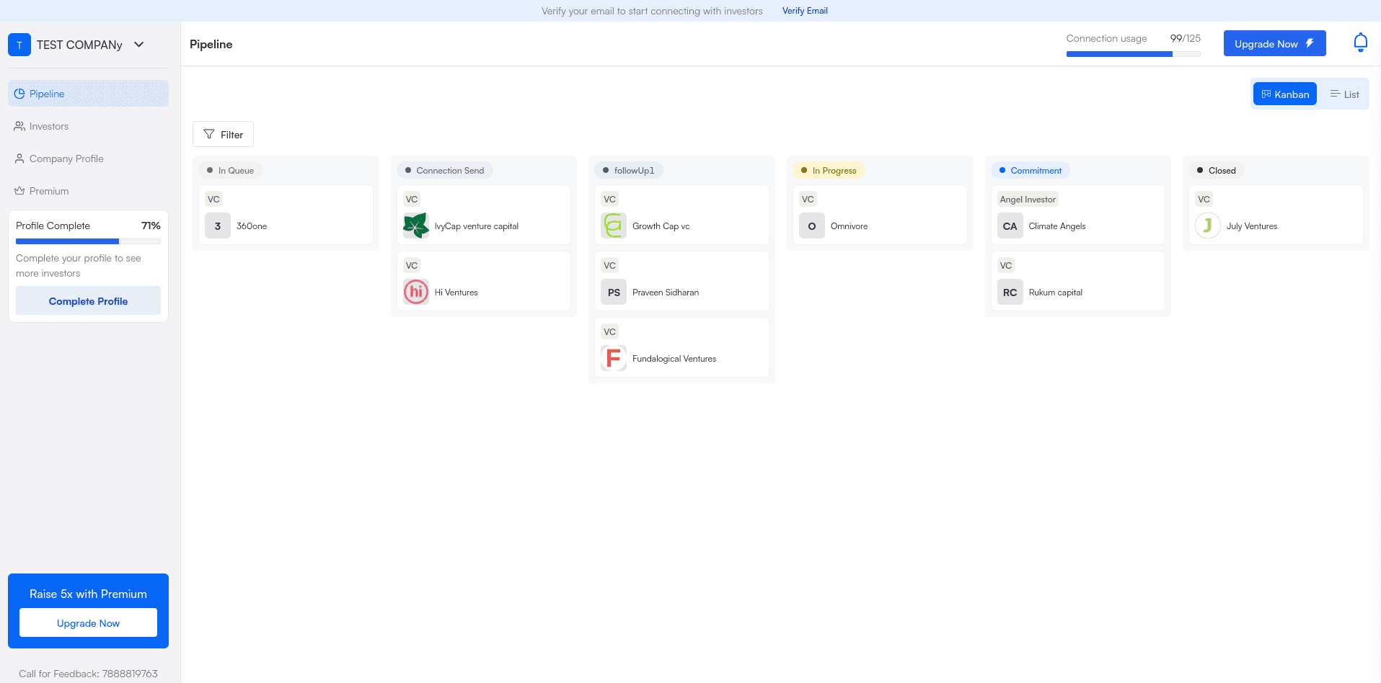
Task: Select the Closed column header
Action: [x=1217, y=171]
